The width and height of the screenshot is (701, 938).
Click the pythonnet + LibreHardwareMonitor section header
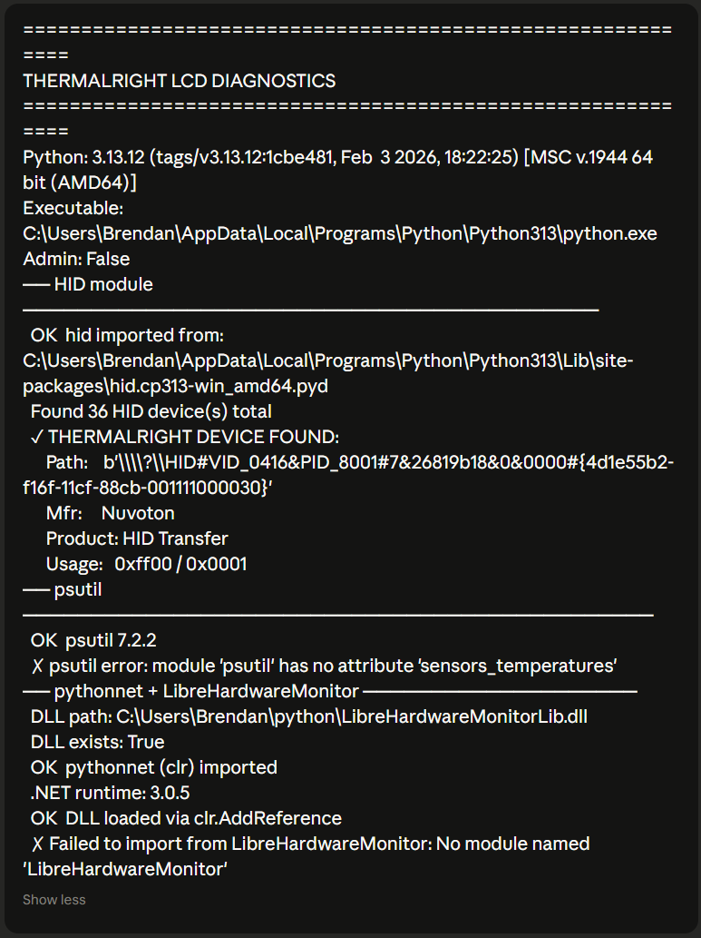(x=207, y=691)
